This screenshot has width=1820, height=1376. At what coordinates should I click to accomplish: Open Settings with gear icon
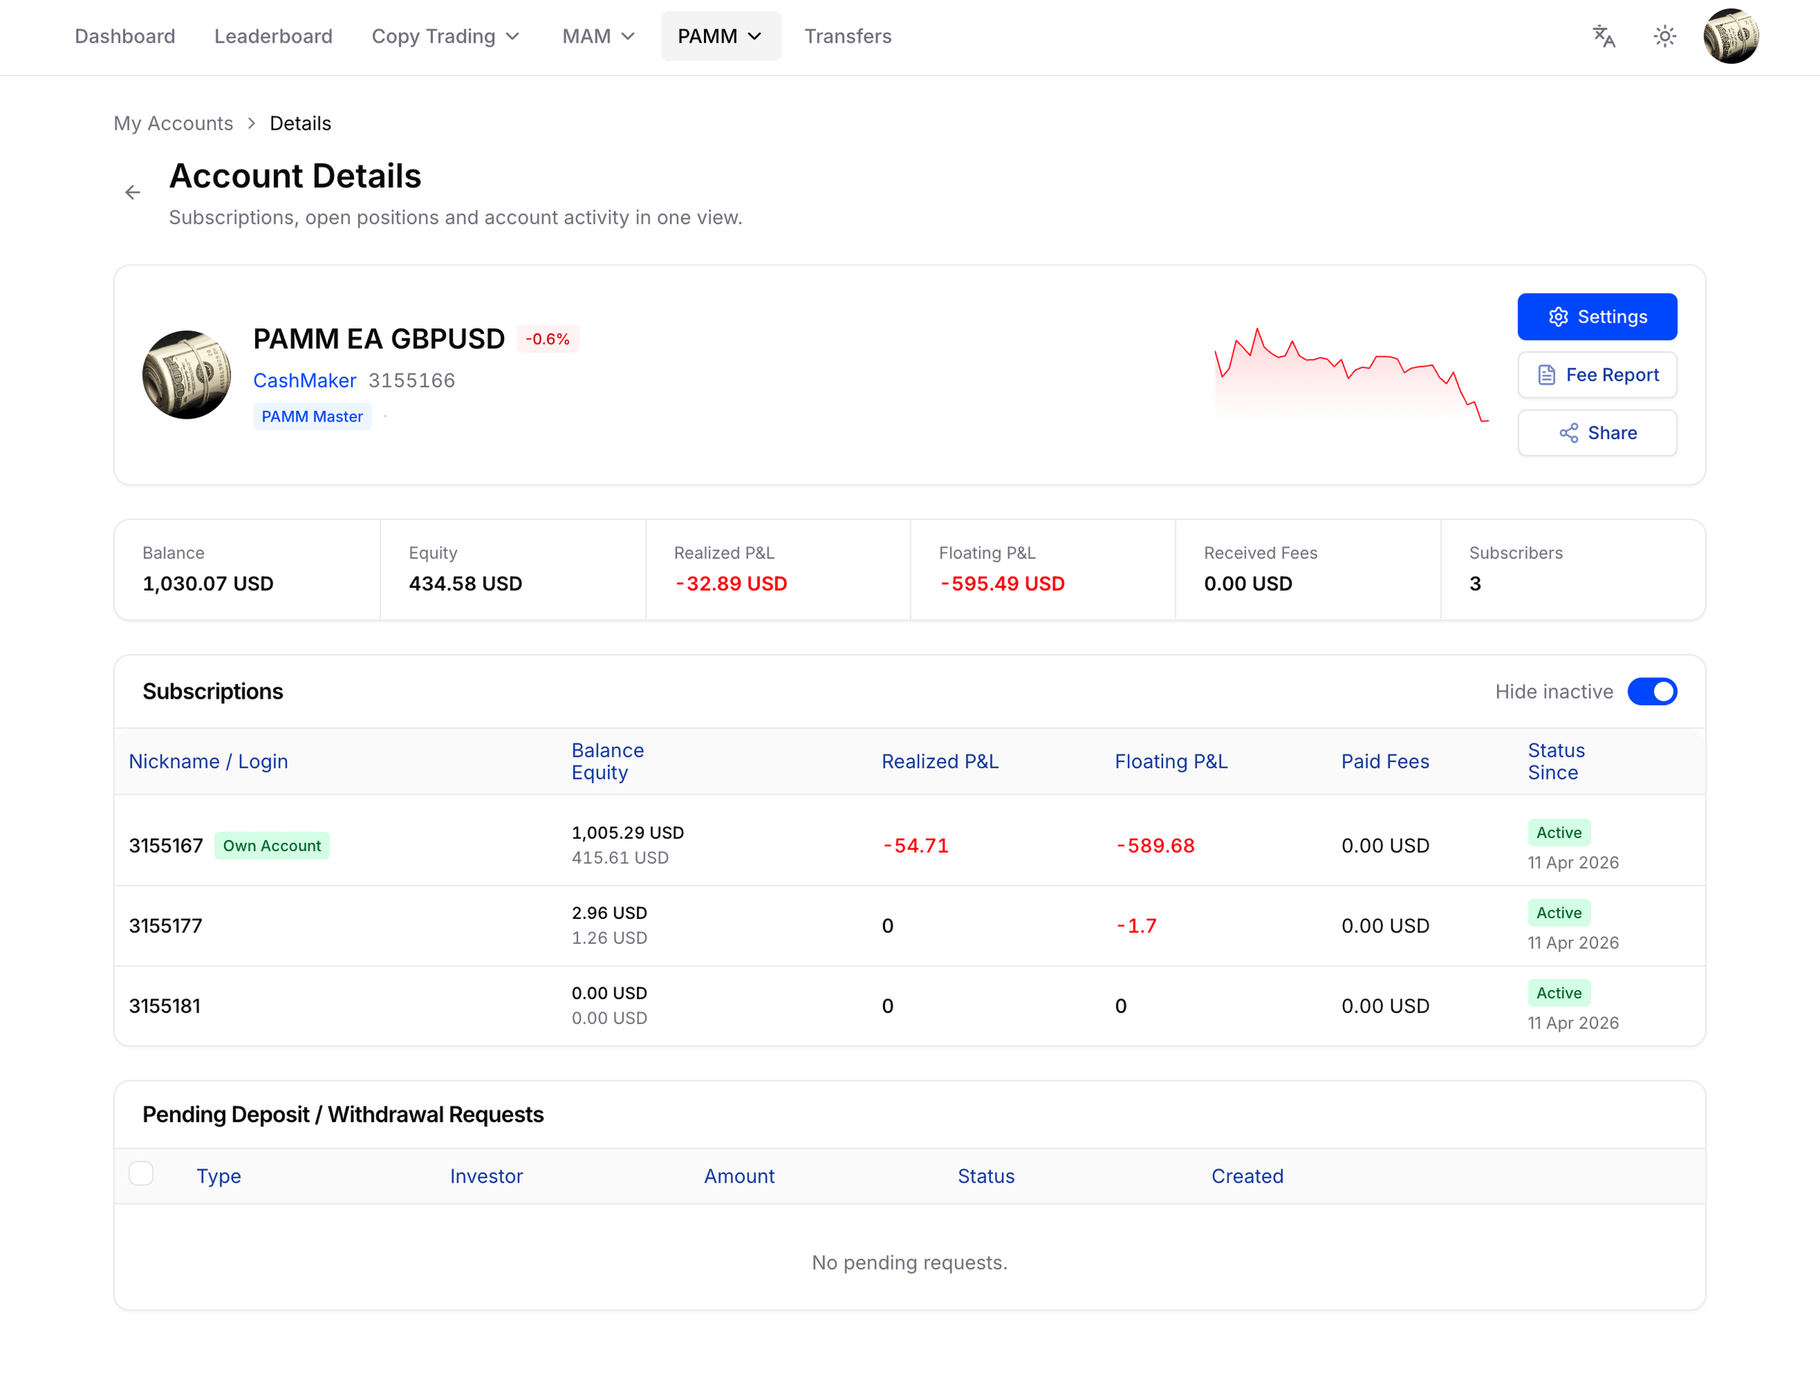(1597, 317)
